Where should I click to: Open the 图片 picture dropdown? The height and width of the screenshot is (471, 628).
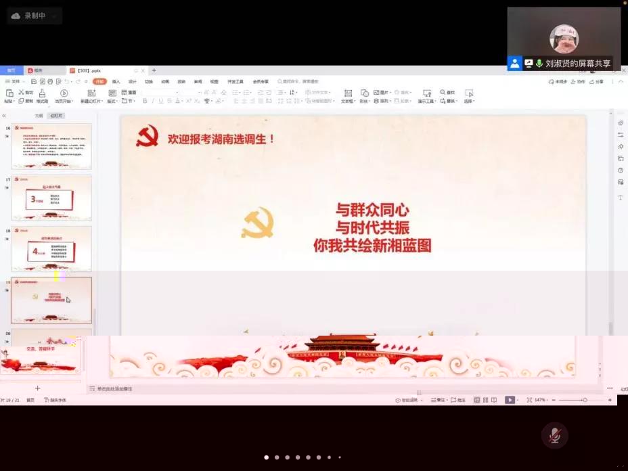click(382, 93)
